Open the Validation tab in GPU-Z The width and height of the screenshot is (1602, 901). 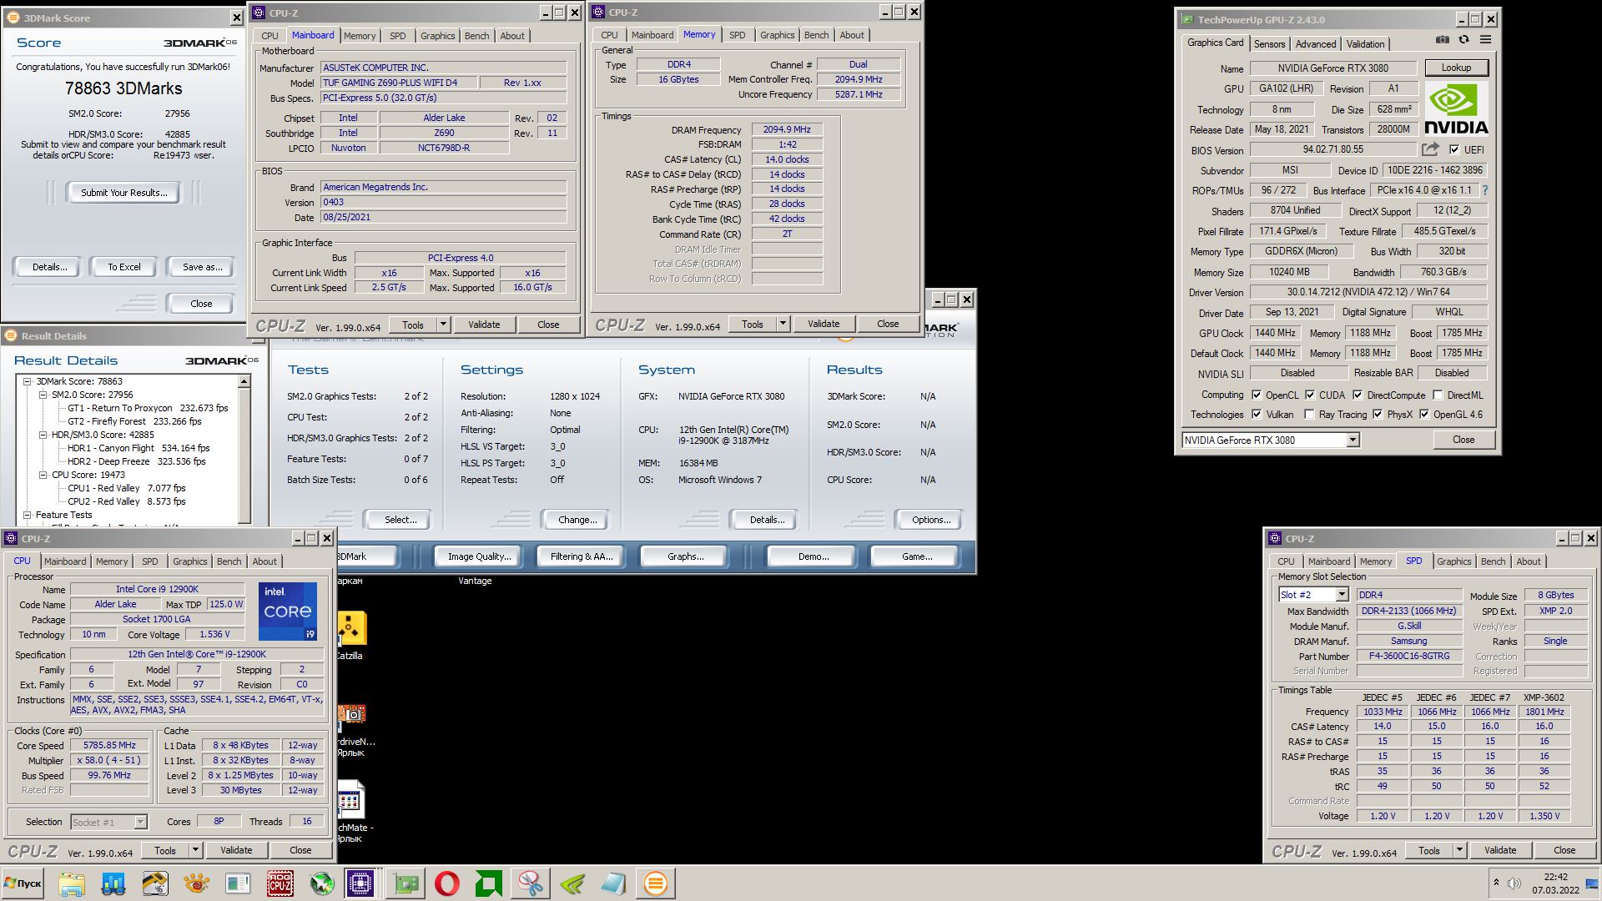click(x=1365, y=44)
